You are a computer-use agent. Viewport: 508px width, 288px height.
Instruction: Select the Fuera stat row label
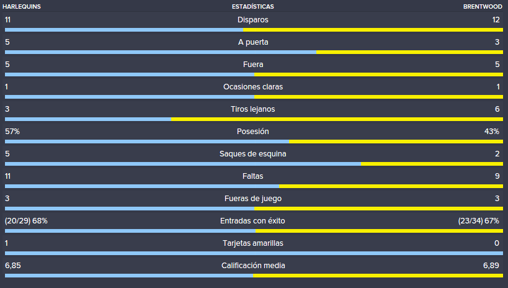pos(253,65)
